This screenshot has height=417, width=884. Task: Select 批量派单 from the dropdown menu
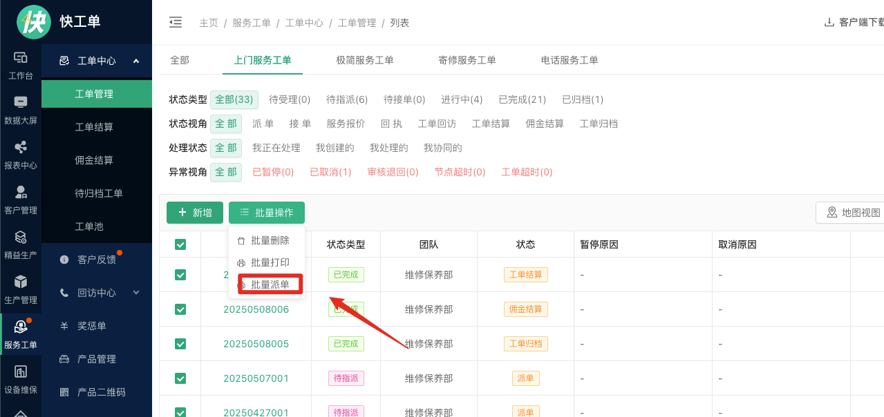coord(270,284)
